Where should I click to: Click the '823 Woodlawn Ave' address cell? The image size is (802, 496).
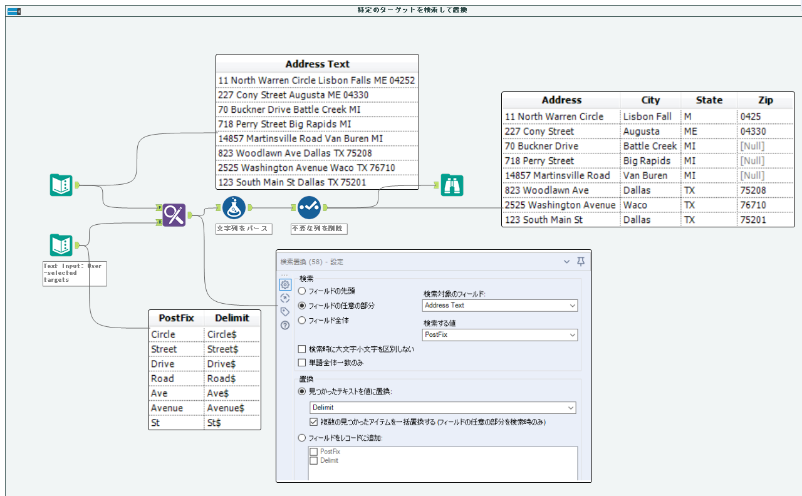[561, 190]
